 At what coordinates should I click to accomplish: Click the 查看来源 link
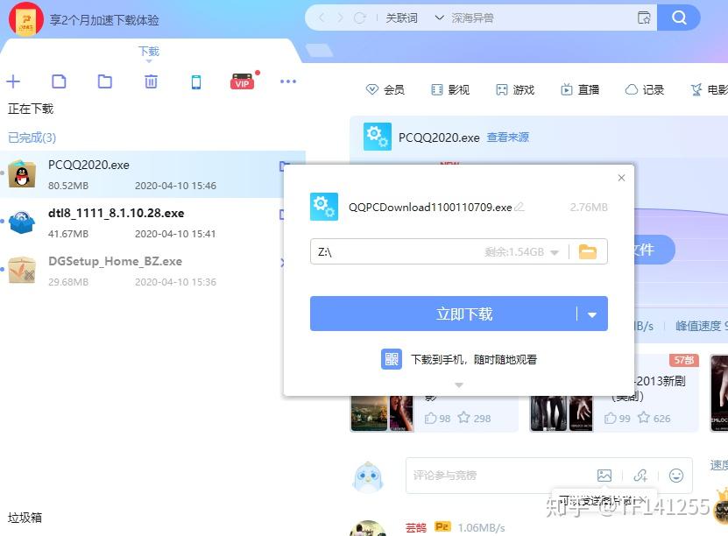tap(507, 138)
